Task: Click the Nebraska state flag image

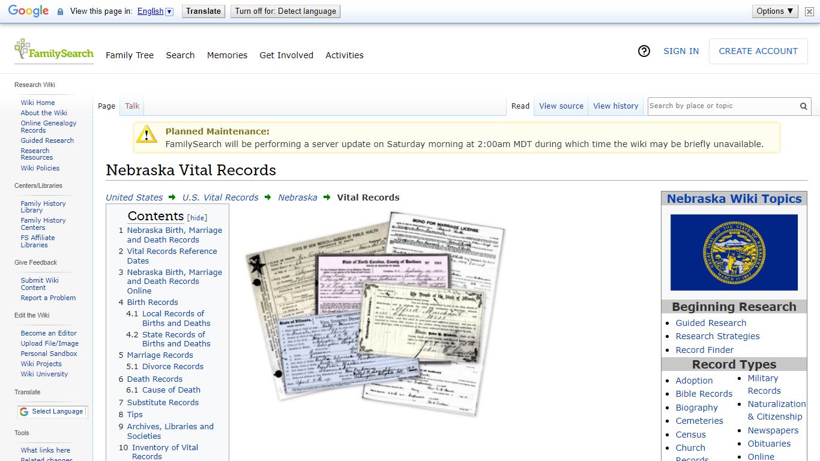Action: [x=734, y=252]
